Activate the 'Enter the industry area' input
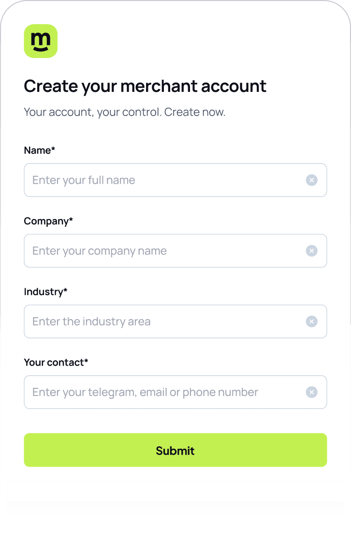The height and width of the screenshot is (544, 351). (175, 322)
